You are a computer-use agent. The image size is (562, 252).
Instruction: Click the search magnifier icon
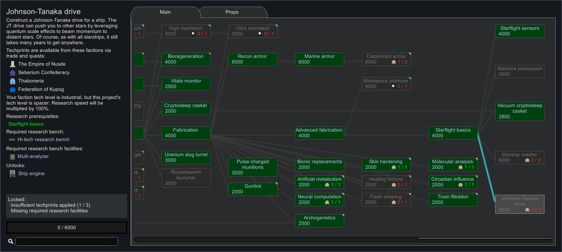tap(11, 241)
